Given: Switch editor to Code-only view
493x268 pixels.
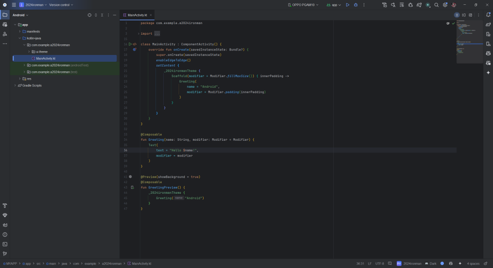Looking at the screenshot, I should pyautogui.click(x=457, y=15).
